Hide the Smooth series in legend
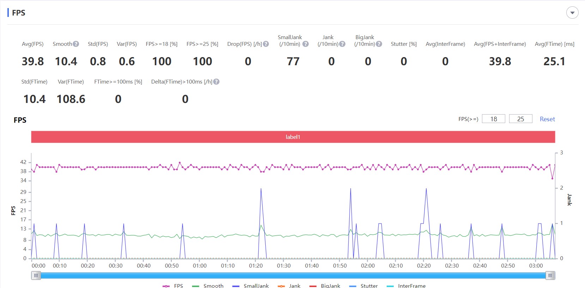 pos(208,286)
